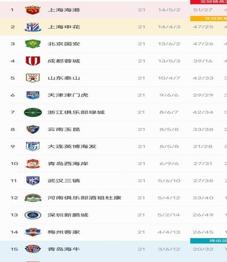Click the orange 亚冠联赛 zone label
The height and width of the screenshot is (262, 227).
tap(209, 19)
